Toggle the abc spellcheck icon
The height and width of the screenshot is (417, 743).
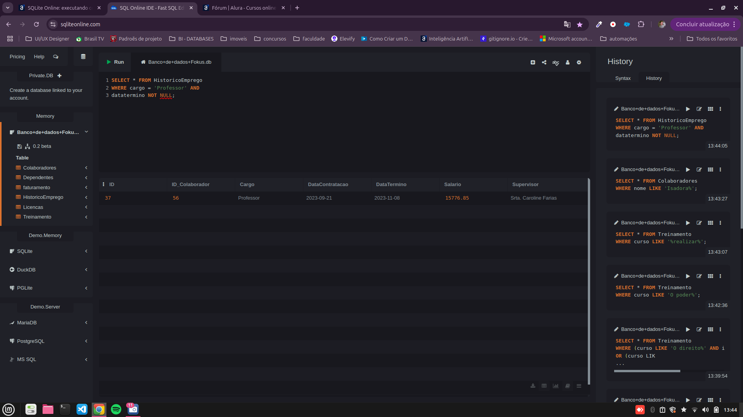pos(556,63)
